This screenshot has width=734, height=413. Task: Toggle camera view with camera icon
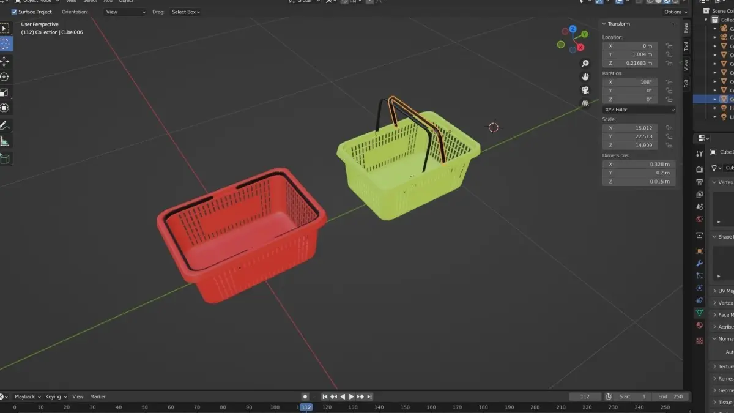point(585,90)
